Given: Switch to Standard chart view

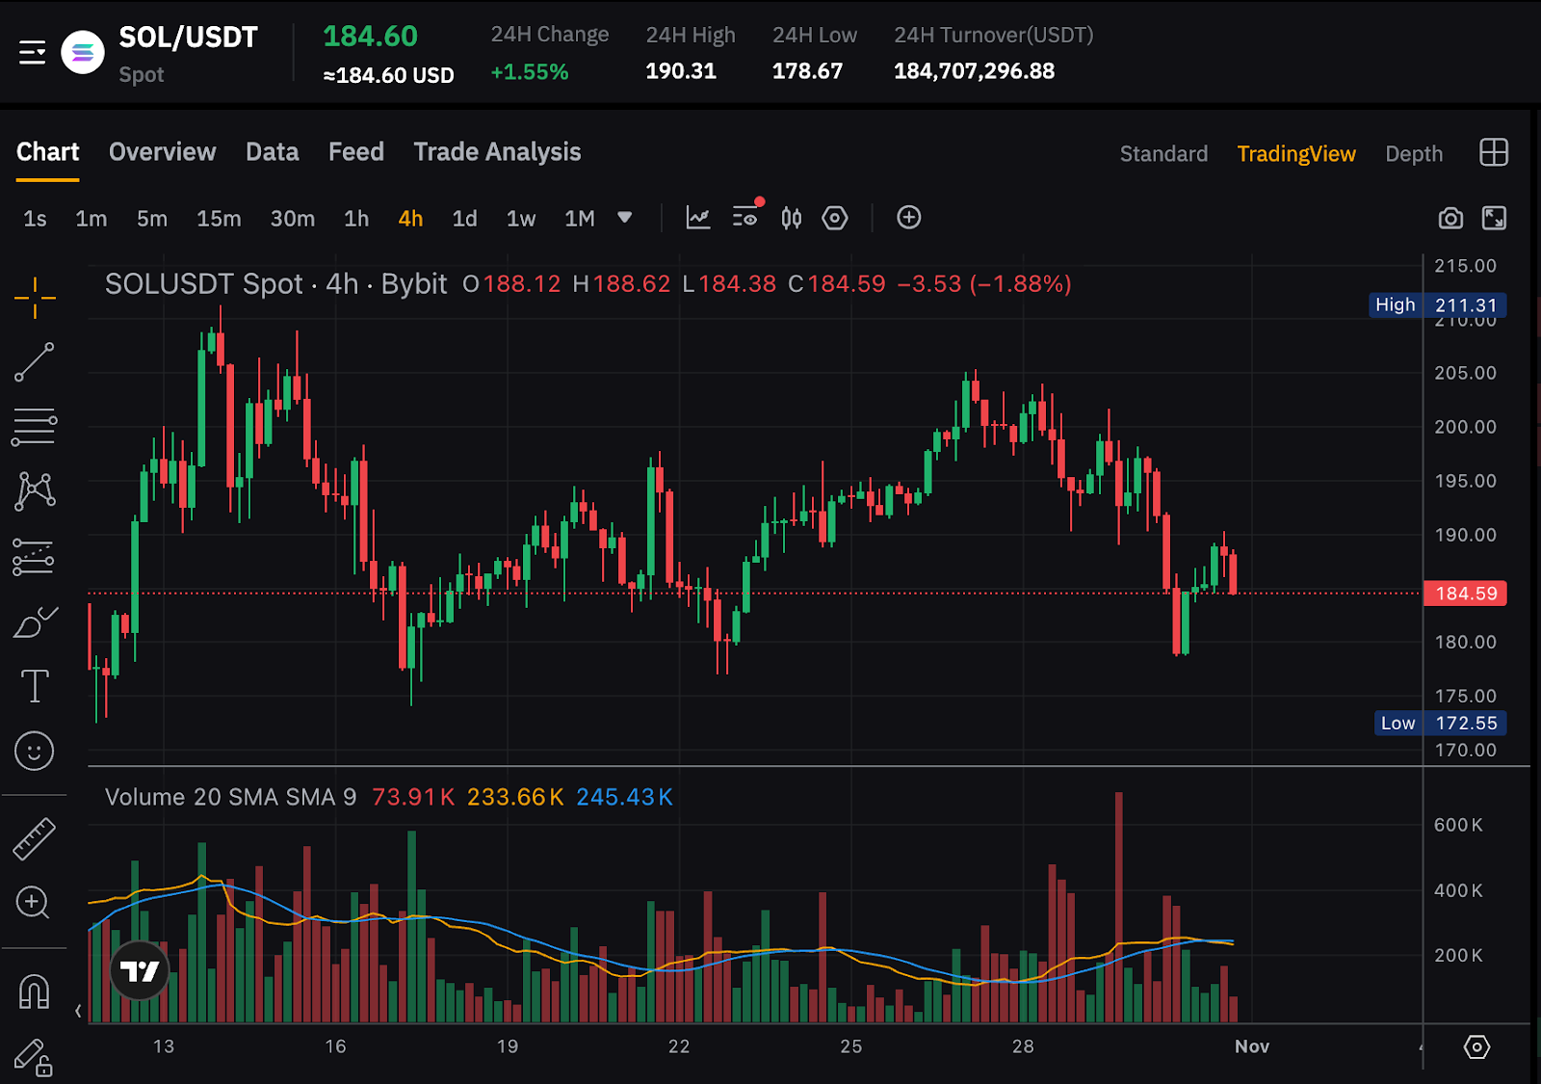Looking at the screenshot, I should click(x=1163, y=154).
